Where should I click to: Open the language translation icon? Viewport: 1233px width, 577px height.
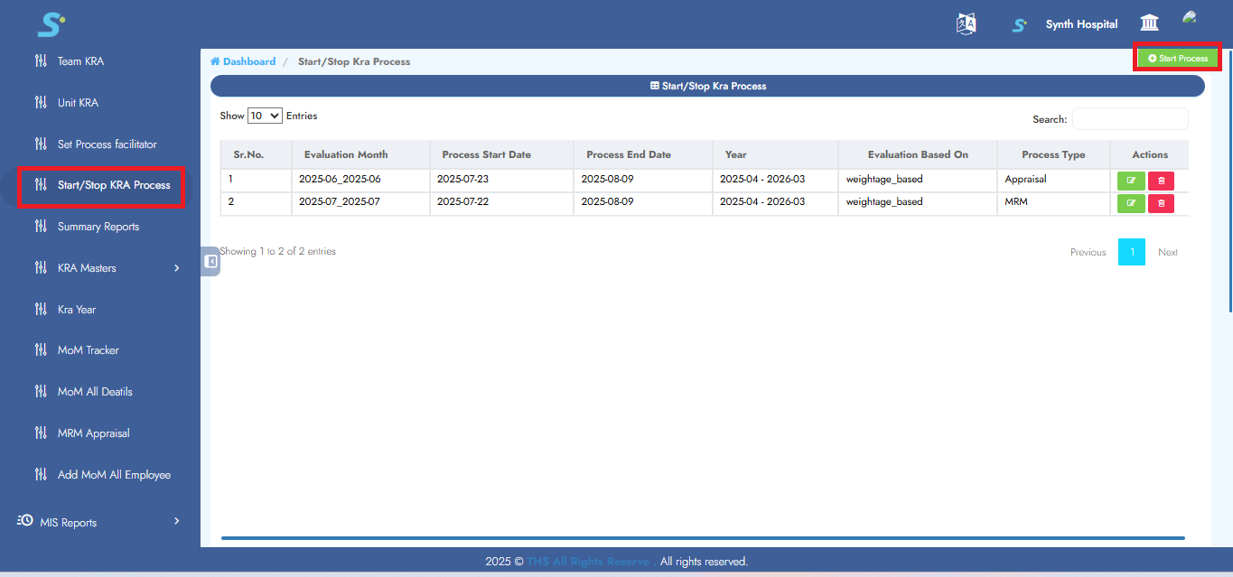pos(966,23)
